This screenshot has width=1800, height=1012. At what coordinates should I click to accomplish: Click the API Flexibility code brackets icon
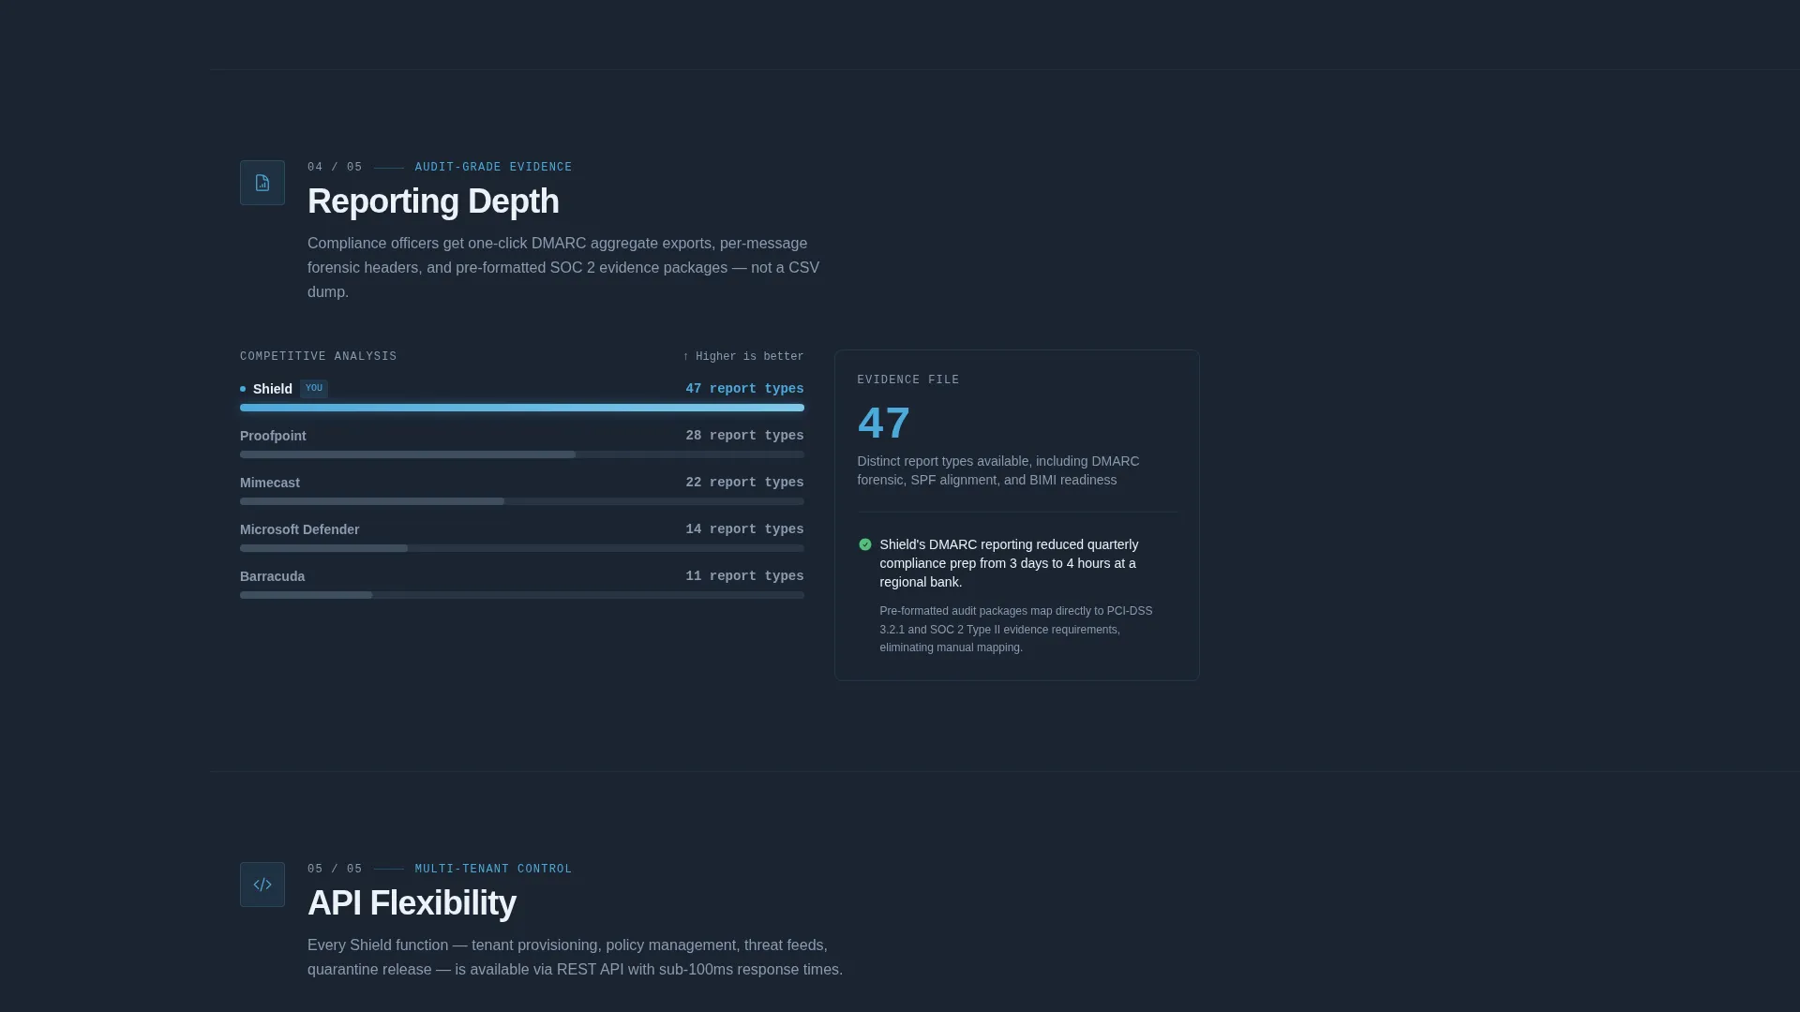pyautogui.click(x=262, y=885)
